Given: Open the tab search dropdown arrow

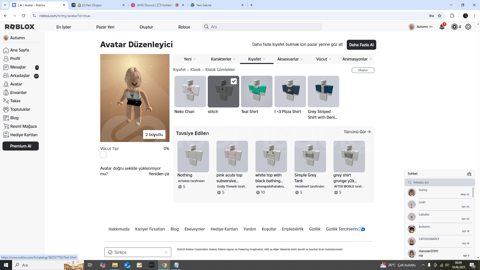Looking at the screenshot, I should pyautogui.click(x=5, y=5).
